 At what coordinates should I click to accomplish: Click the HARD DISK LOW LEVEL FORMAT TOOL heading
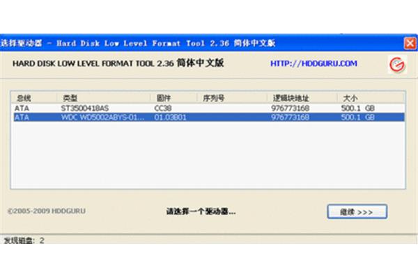coord(118,63)
